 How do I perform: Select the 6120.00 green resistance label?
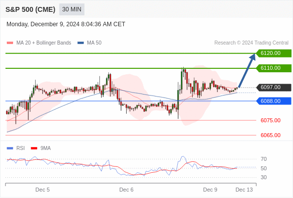274,53
